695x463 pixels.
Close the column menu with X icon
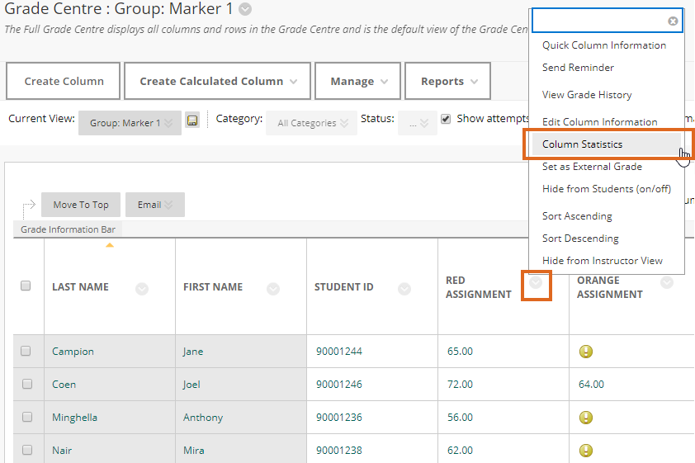coord(673,21)
